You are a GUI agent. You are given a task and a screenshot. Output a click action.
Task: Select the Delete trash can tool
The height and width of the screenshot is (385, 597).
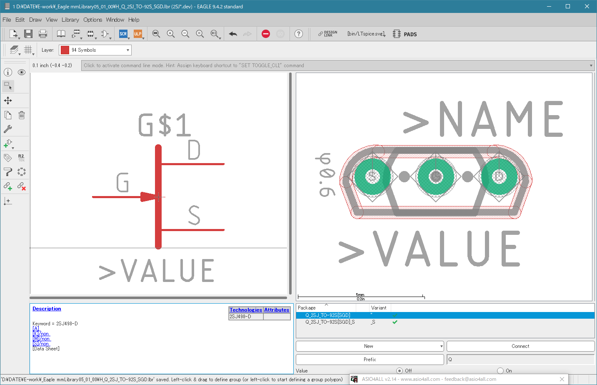(x=22, y=115)
